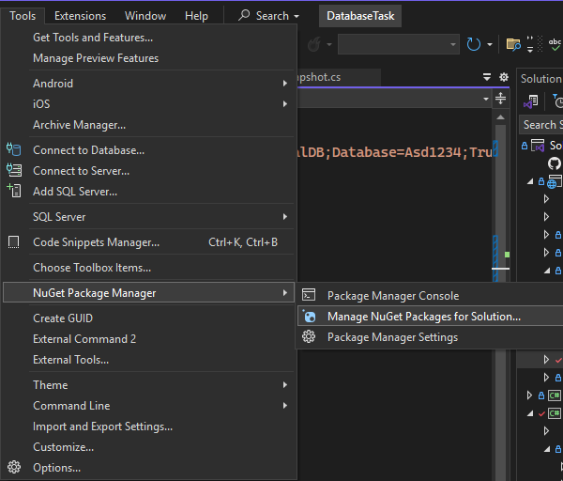Click the Manage NuGet Packages icon
Viewport: 563px width, 481px height.
pos(308,317)
